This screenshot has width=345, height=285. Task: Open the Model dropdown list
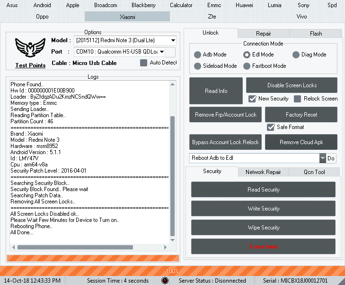(x=173, y=40)
